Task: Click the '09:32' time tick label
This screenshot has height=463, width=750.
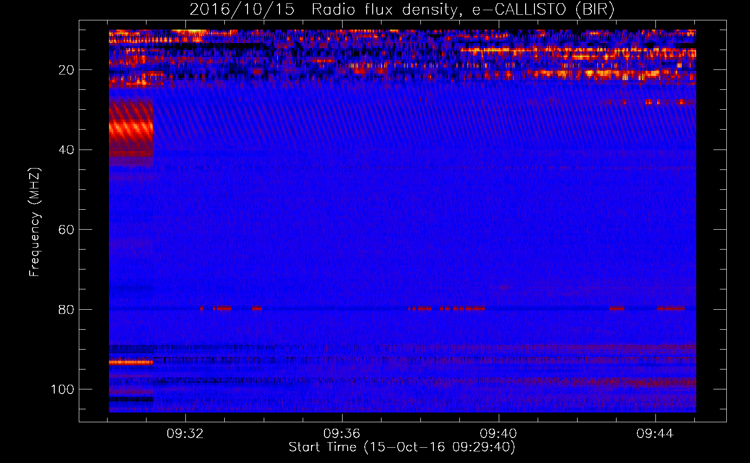Action: coord(185,434)
